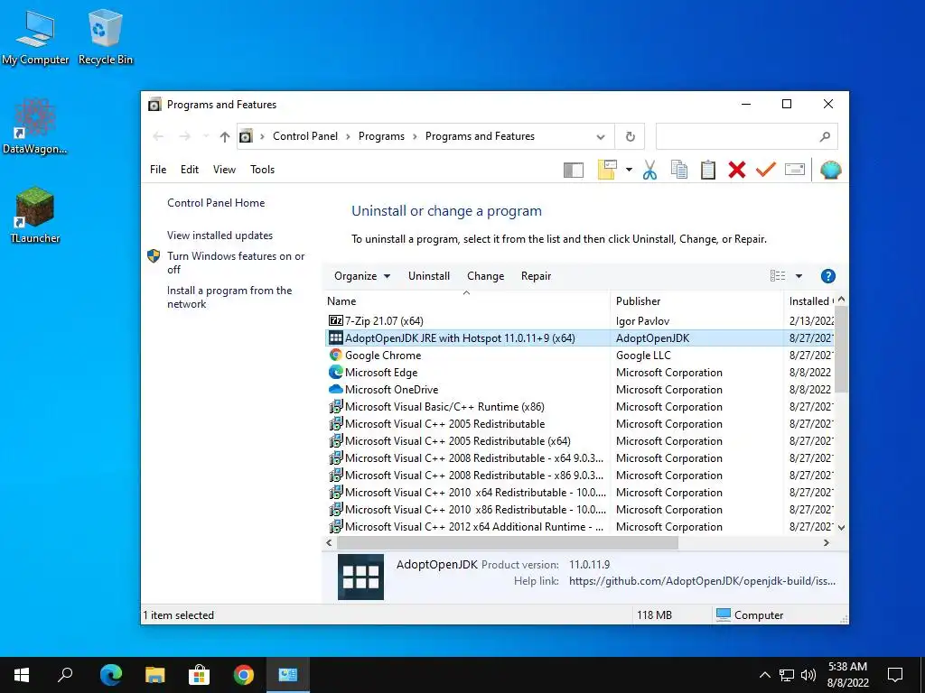The height and width of the screenshot is (693, 925).
Task: Click the folder options toolbar icon
Action: pyautogui.click(x=607, y=170)
